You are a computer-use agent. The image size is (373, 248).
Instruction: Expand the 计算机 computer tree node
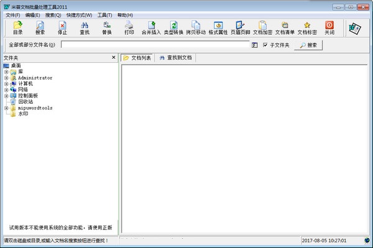click(x=6, y=84)
